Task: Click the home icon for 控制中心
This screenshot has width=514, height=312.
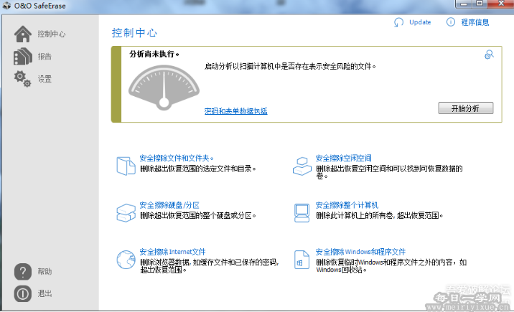Action: [23, 34]
